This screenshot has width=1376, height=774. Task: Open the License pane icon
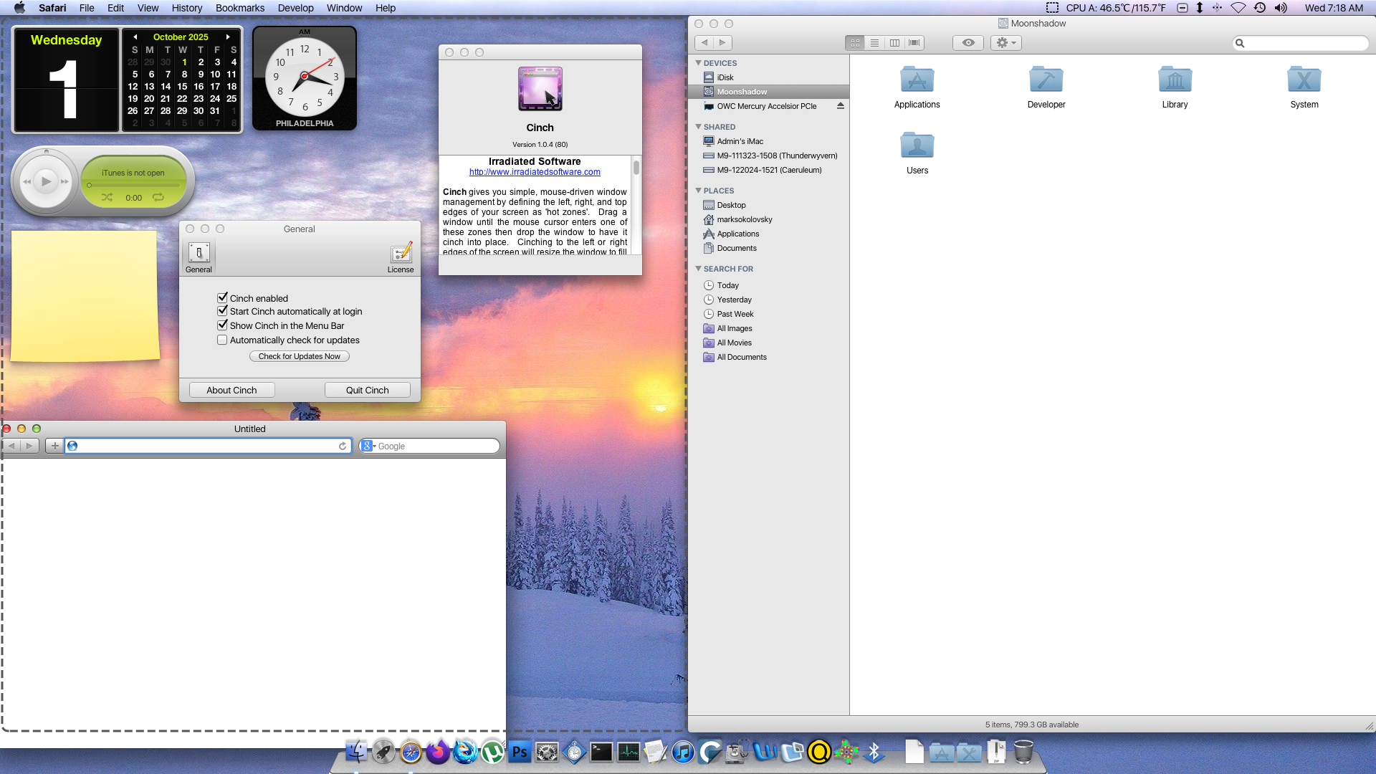(401, 256)
